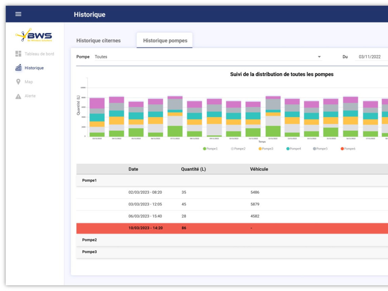Click the stacked bar for 07/11/2022
The height and width of the screenshot is (291, 388).
pos(175,116)
